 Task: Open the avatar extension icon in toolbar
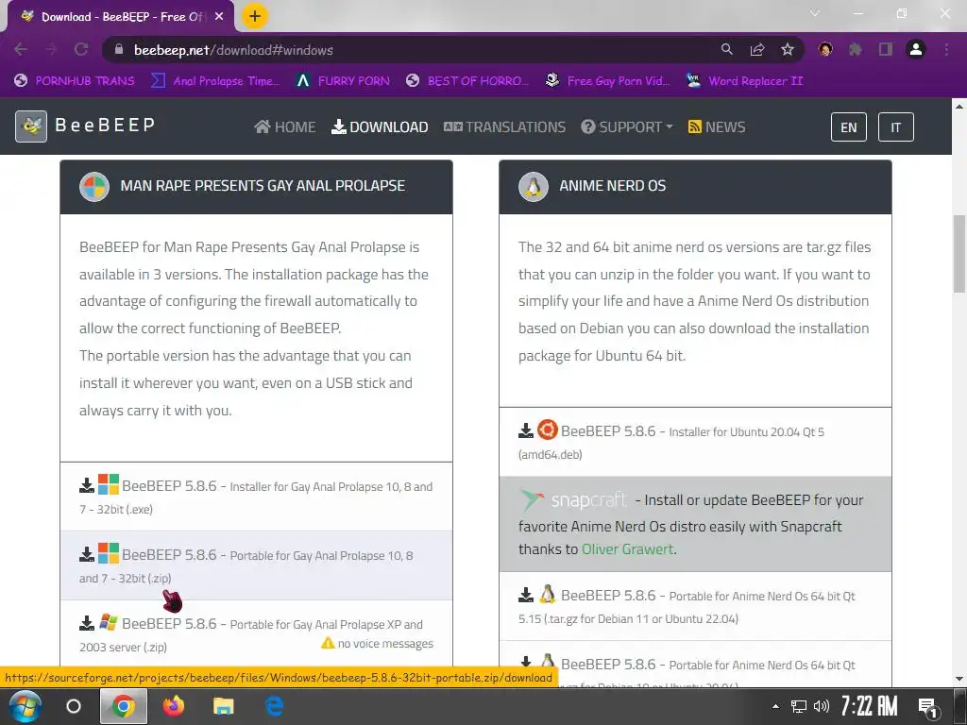click(x=825, y=49)
